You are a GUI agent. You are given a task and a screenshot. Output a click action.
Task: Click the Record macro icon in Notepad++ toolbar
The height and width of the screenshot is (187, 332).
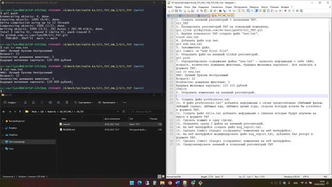coord(285,11)
